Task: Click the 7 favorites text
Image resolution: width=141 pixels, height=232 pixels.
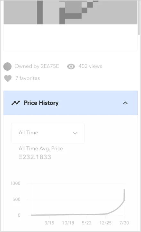Action: tap(28, 78)
